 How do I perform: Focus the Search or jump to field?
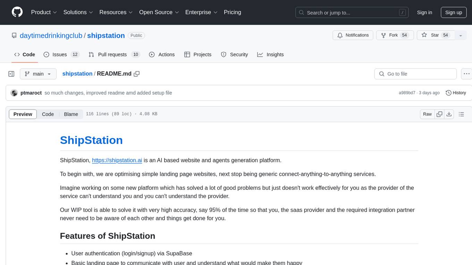(x=352, y=12)
